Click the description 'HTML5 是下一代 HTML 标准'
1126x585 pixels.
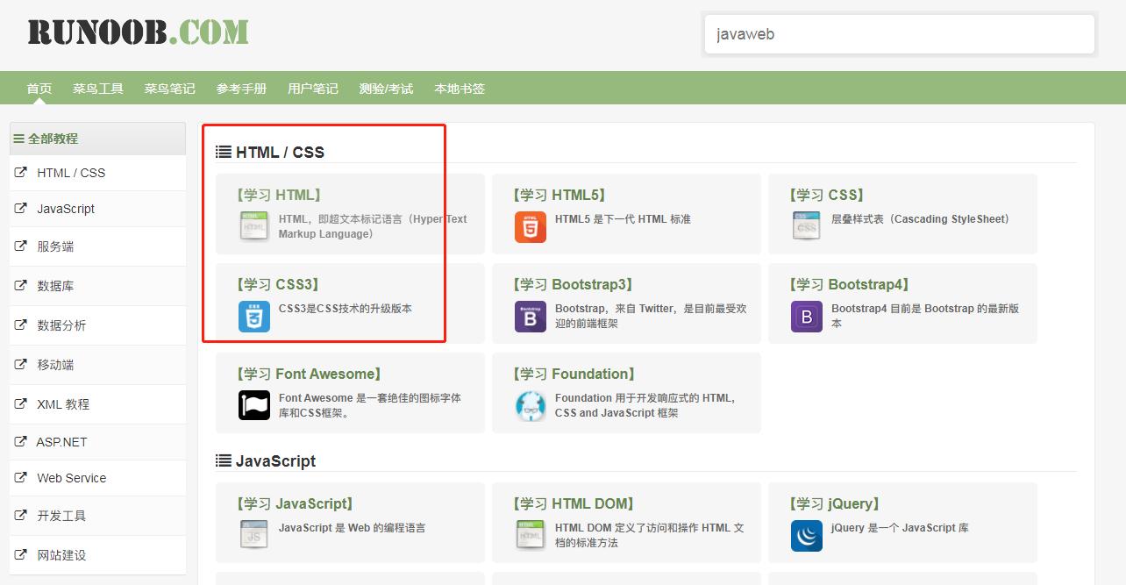click(x=623, y=219)
